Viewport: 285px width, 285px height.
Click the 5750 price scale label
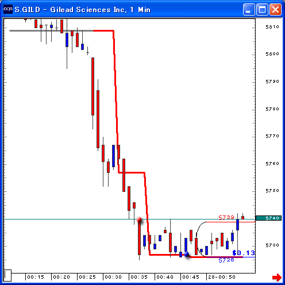(x=272, y=191)
